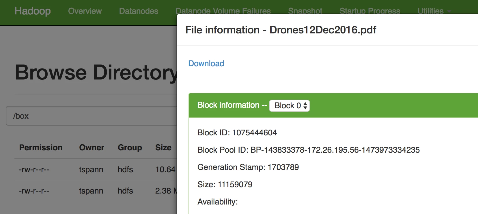The image size is (478, 214).
Task: Expand the Utilities dropdown menu
Action: 434,11
